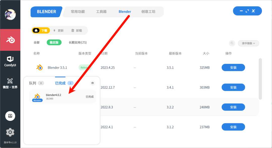272x148 pixels.
Task: Click the 大小 column header
Action: pos(206,53)
